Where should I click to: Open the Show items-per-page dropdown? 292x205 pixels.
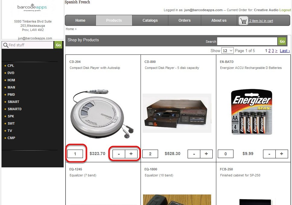pyautogui.click(x=227, y=51)
